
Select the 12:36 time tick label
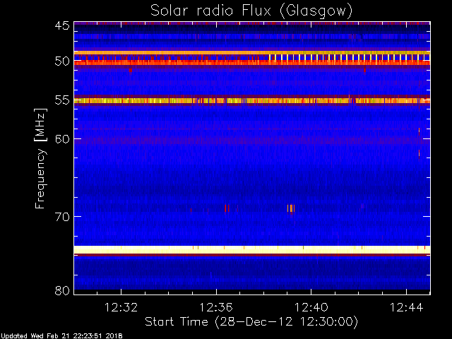(x=216, y=307)
